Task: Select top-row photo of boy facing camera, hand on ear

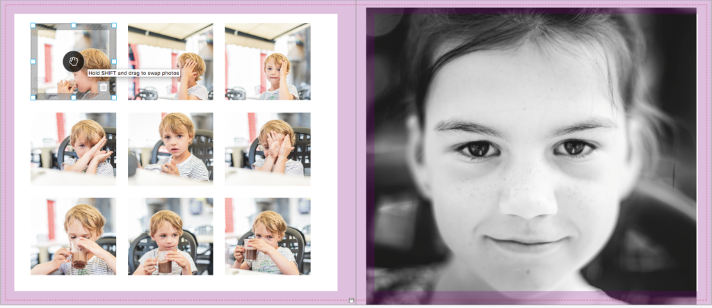Action: point(268,61)
